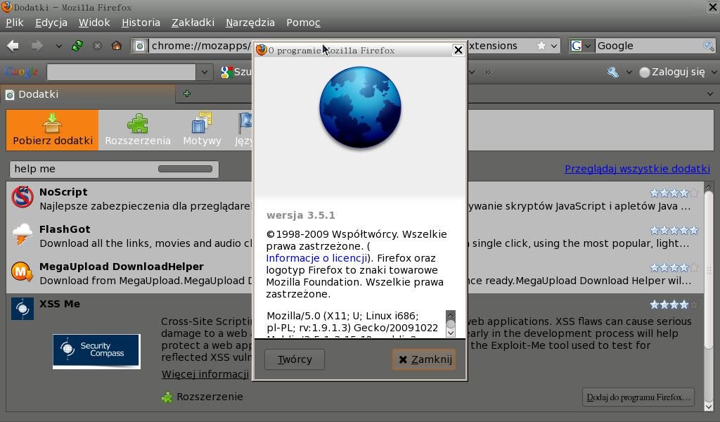The height and width of the screenshot is (422, 720).
Task: Reload the page with the green refresh icon
Action: (77, 46)
